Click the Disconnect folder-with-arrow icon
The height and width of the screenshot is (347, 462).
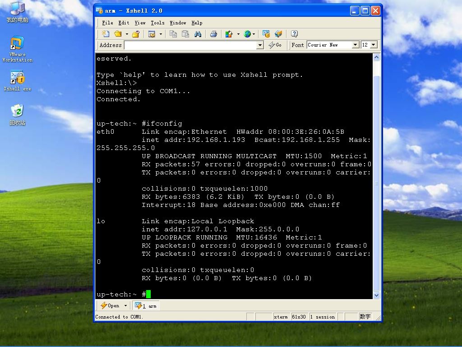tap(135, 34)
